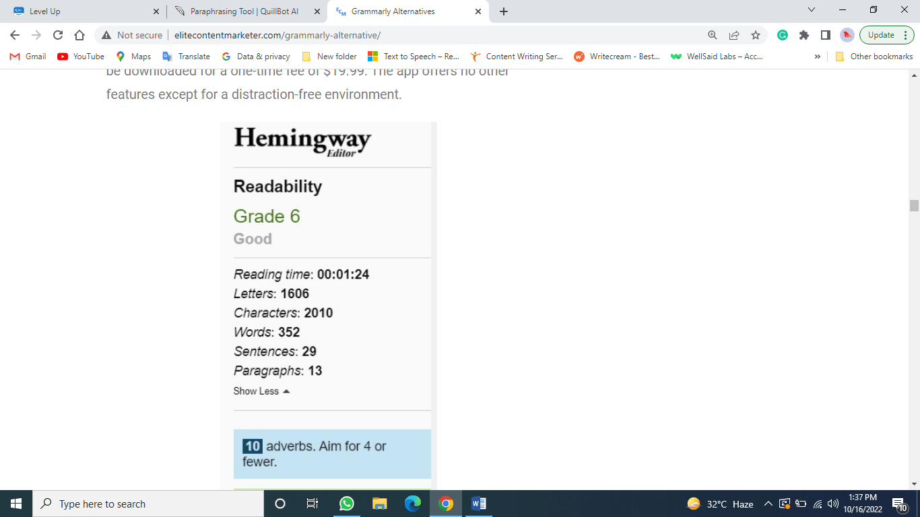Viewport: 920px width, 517px height.
Task: Open the Data & privacy bookmark
Action: click(x=256, y=57)
